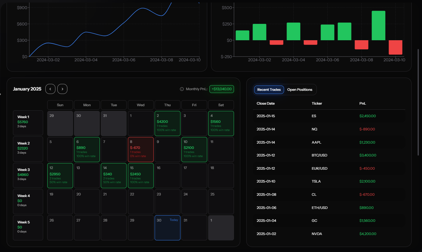Expand the collapsed left sidebar panel

(x=1, y=93)
